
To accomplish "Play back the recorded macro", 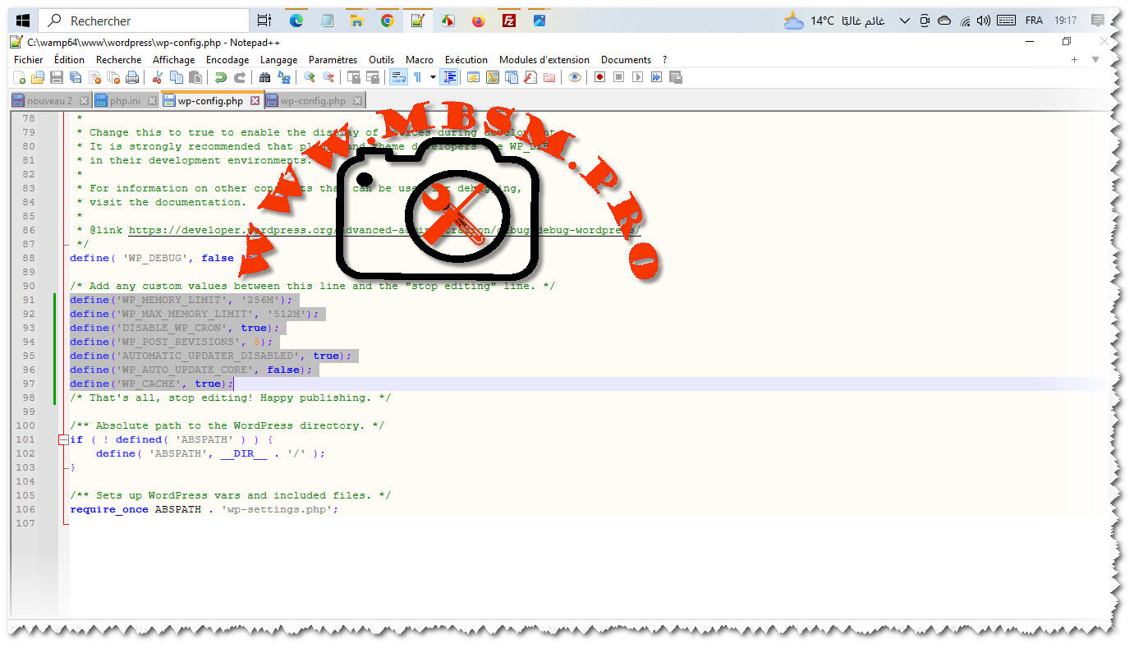I will [x=637, y=77].
